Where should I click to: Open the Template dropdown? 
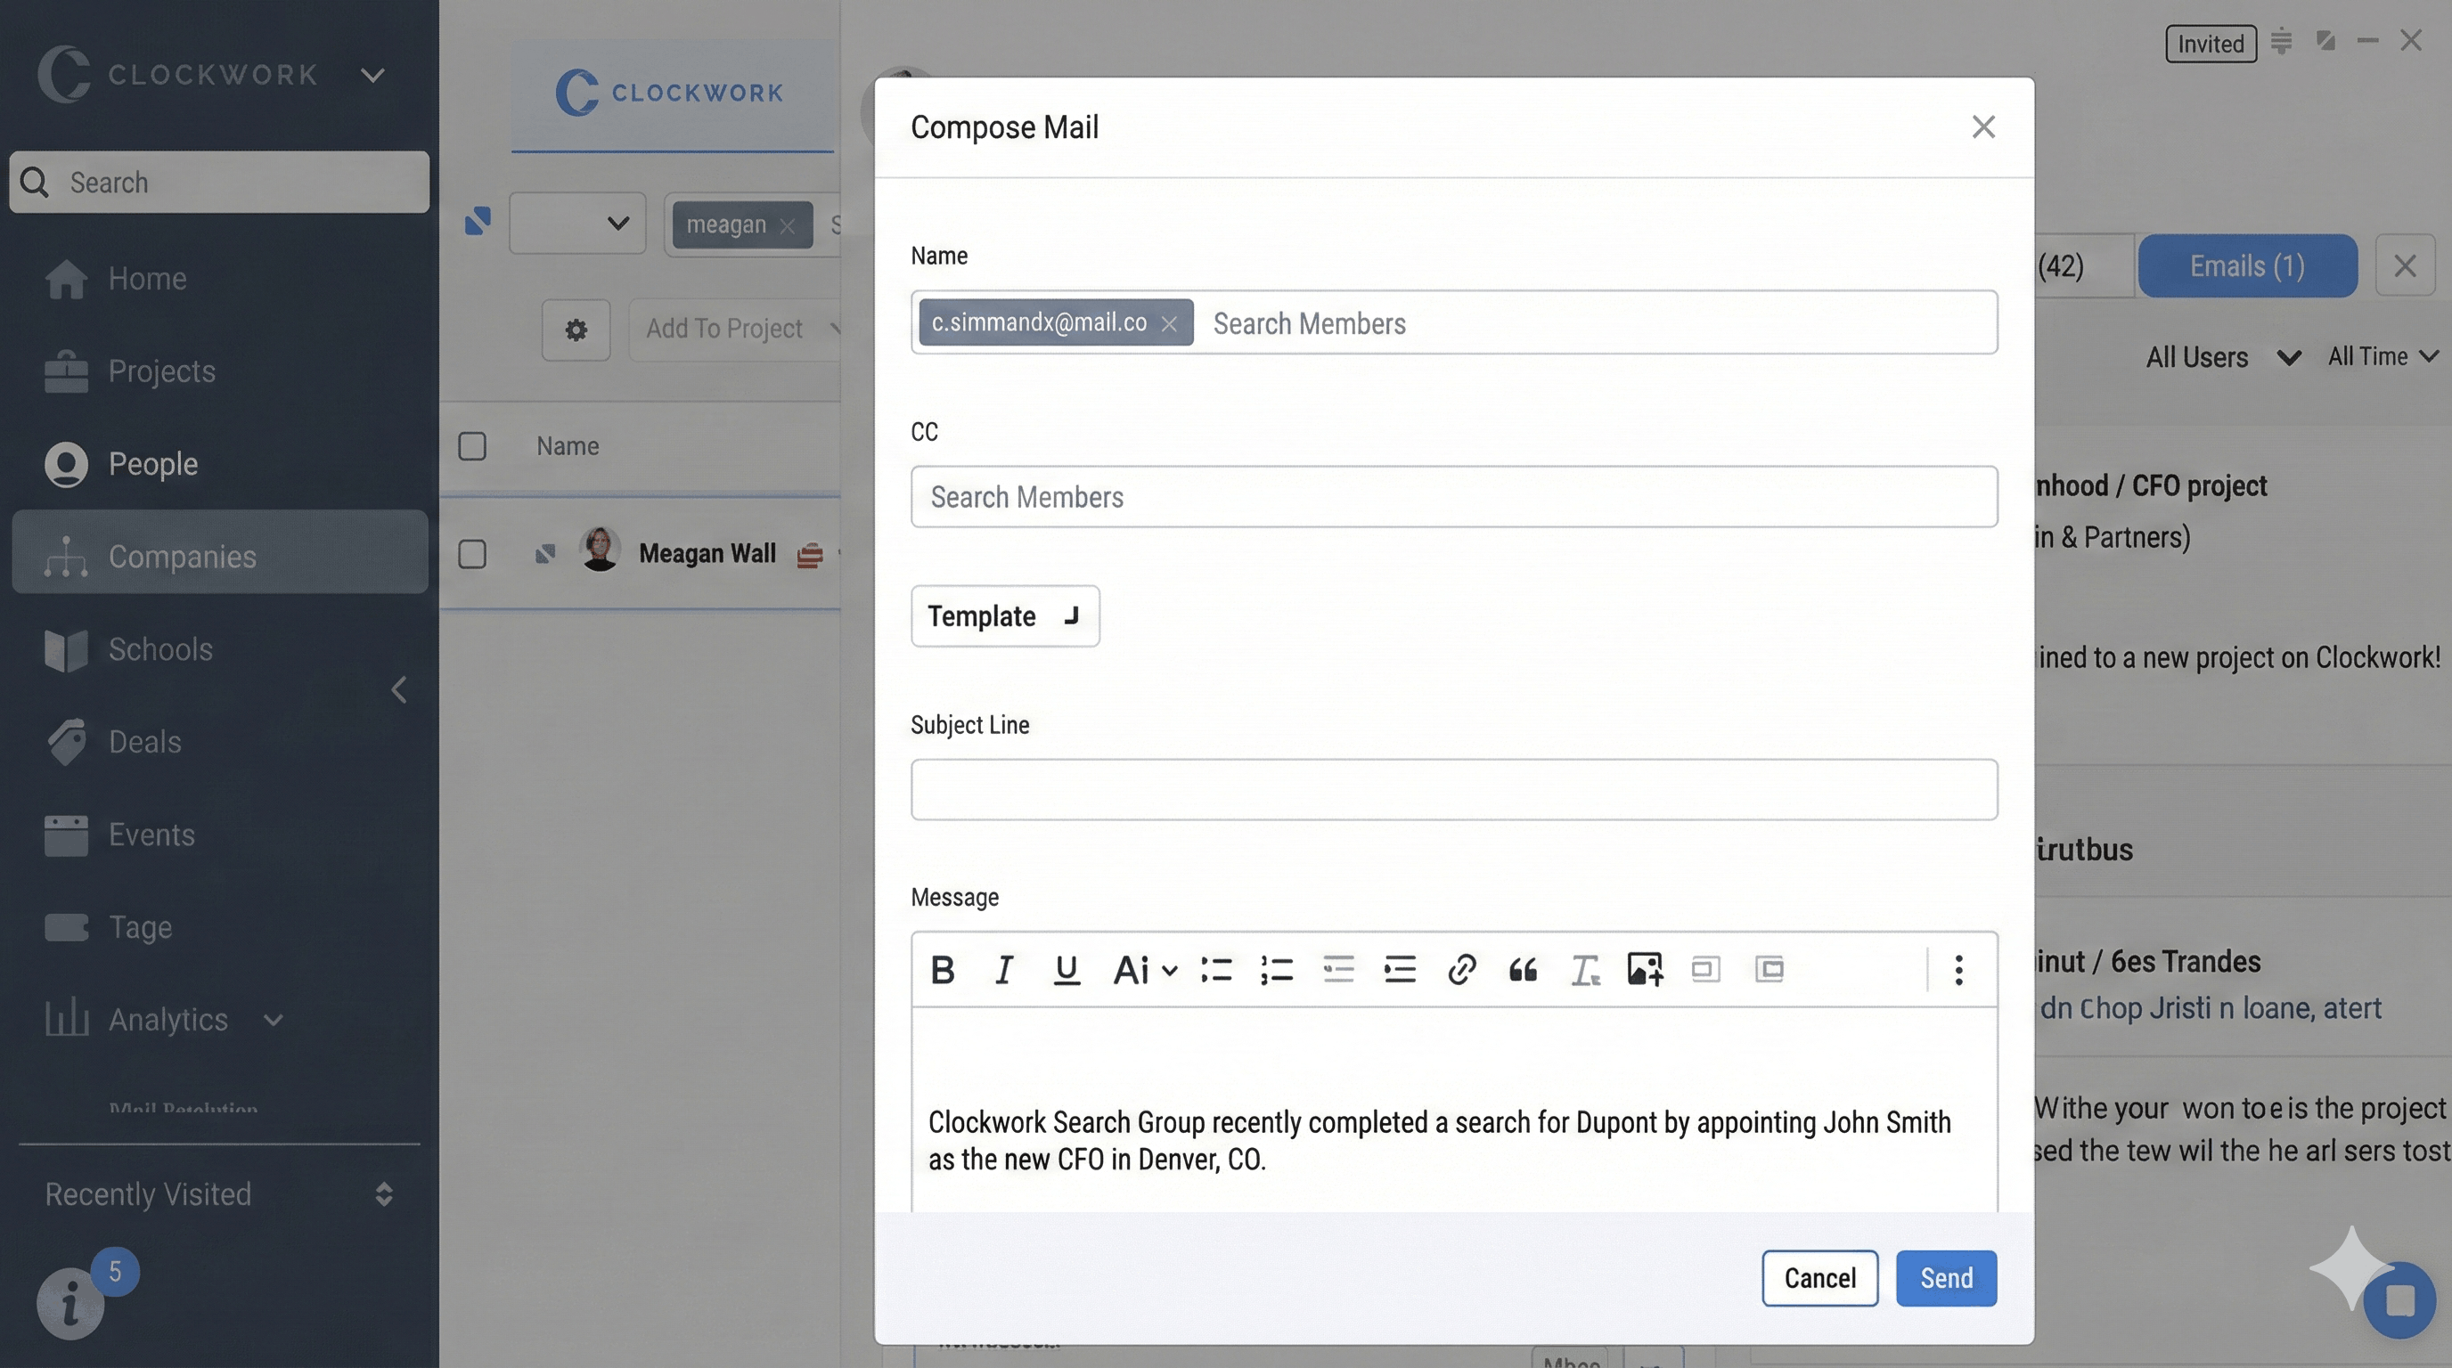click(1004, 615)
